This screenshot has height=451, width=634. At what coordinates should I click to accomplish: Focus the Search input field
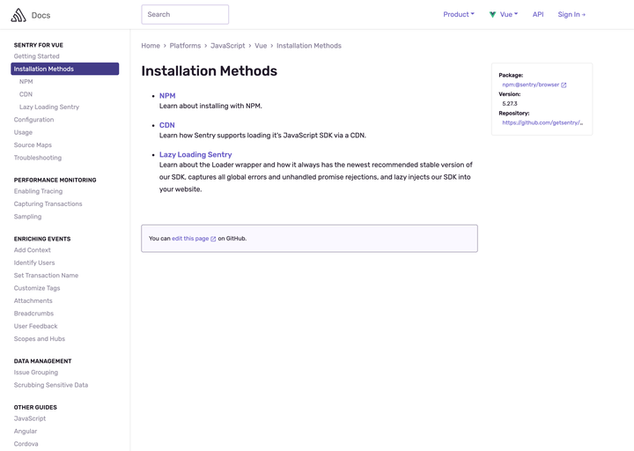pyautogui.click(x=185, y=15)
